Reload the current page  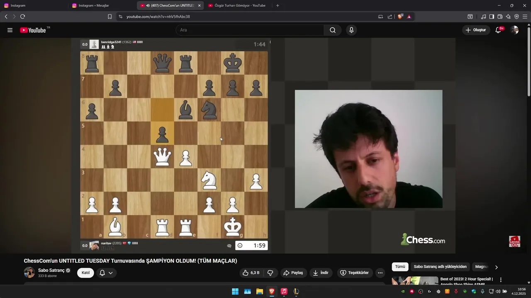22,17
